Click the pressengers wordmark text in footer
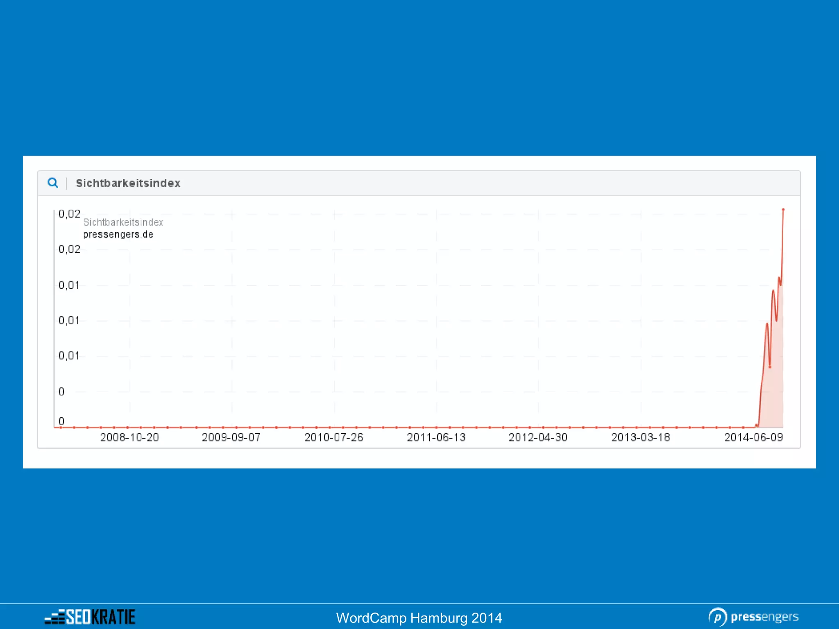This screenshot has width=839, height=629. point(764,617)
